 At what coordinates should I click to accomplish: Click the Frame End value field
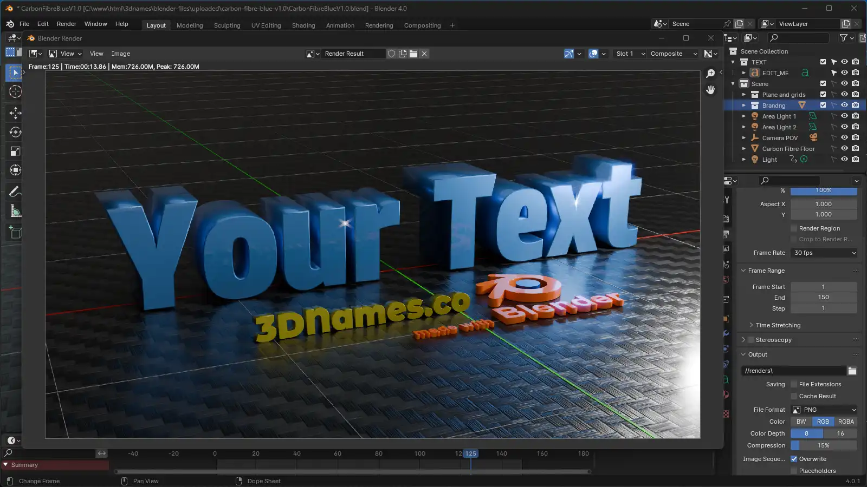824,297
